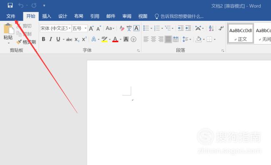271x165 pixels.
Task: Click the Redo/Repeat icon
Action: click(x=34, y=6)
